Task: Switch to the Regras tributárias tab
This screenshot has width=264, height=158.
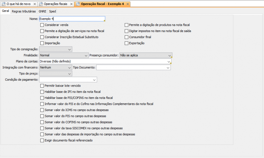Action: click(23, 11)
